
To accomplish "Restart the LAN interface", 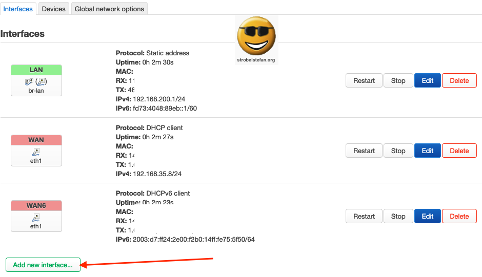I will click(x=364, y=80).
